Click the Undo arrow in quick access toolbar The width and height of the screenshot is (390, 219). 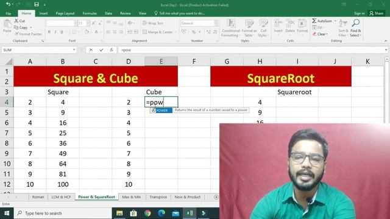pos(8,4)
